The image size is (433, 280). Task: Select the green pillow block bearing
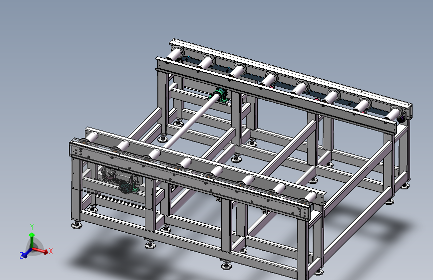[x=220, y=95]
